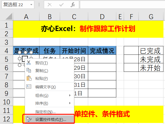Screen dimensions: 165x124
Task: Click the 开始时间 header cell
Action: coord(74,51)
